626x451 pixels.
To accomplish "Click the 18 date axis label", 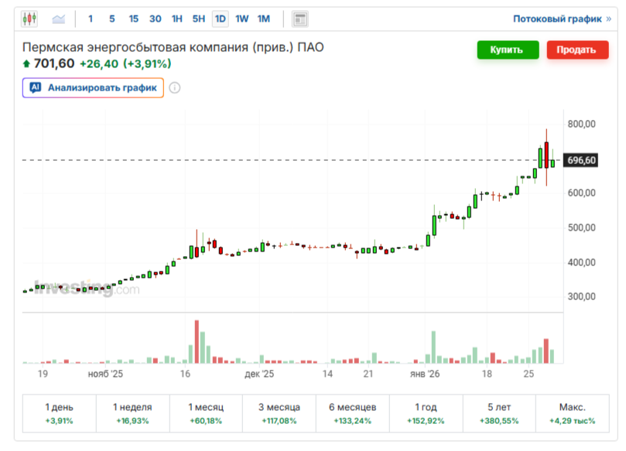I will pyautogui.click(x=487, y=374).
